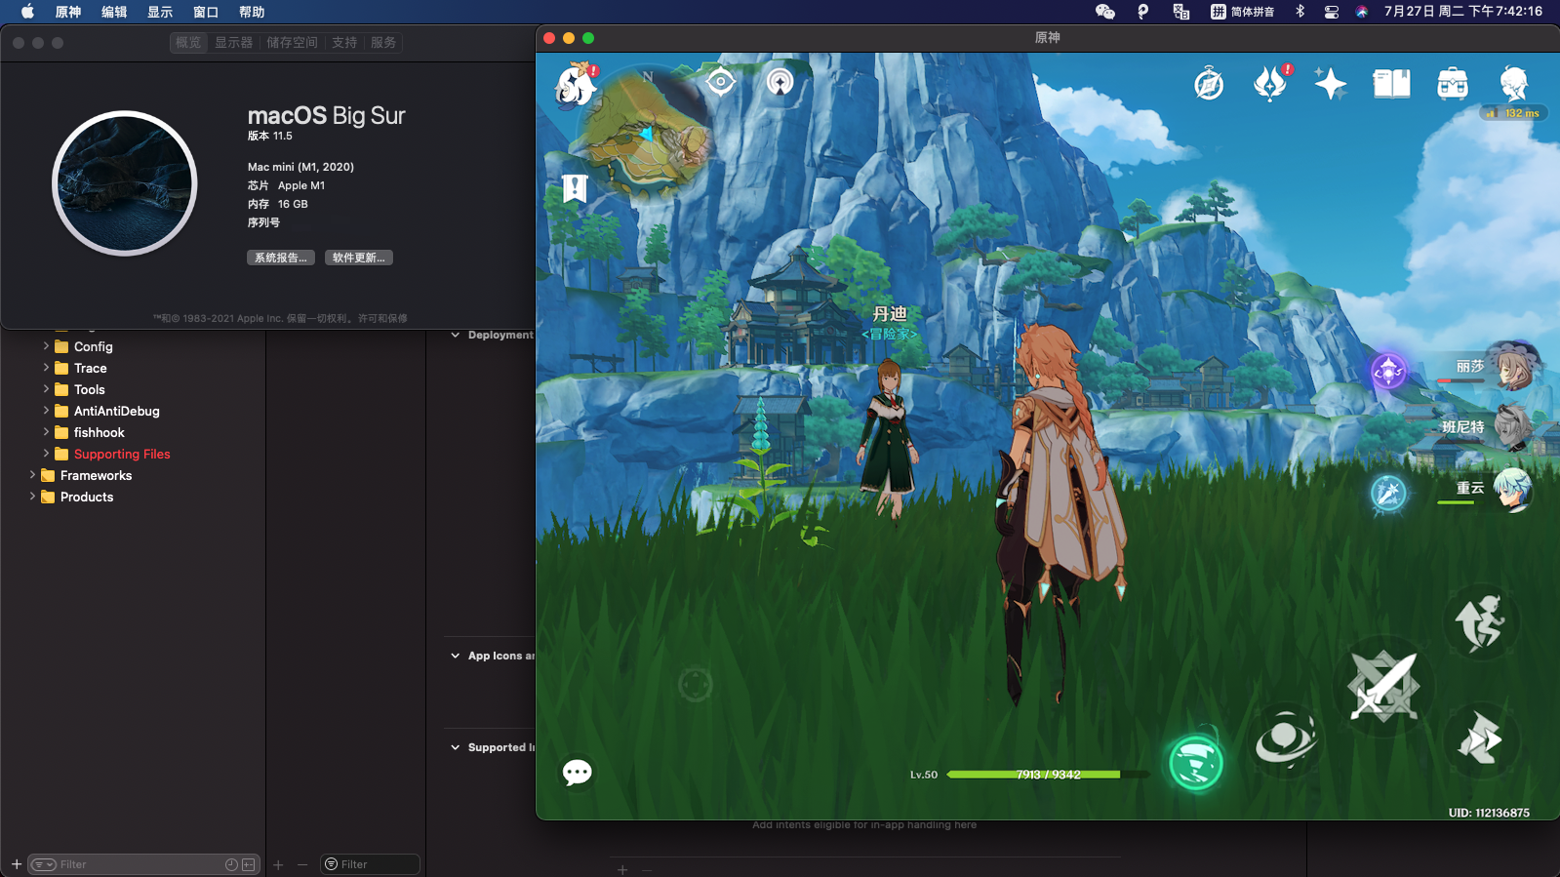Expand the Config folder in Xcode navigator
Screen dimensions: 1560x877
click(46, 345)
